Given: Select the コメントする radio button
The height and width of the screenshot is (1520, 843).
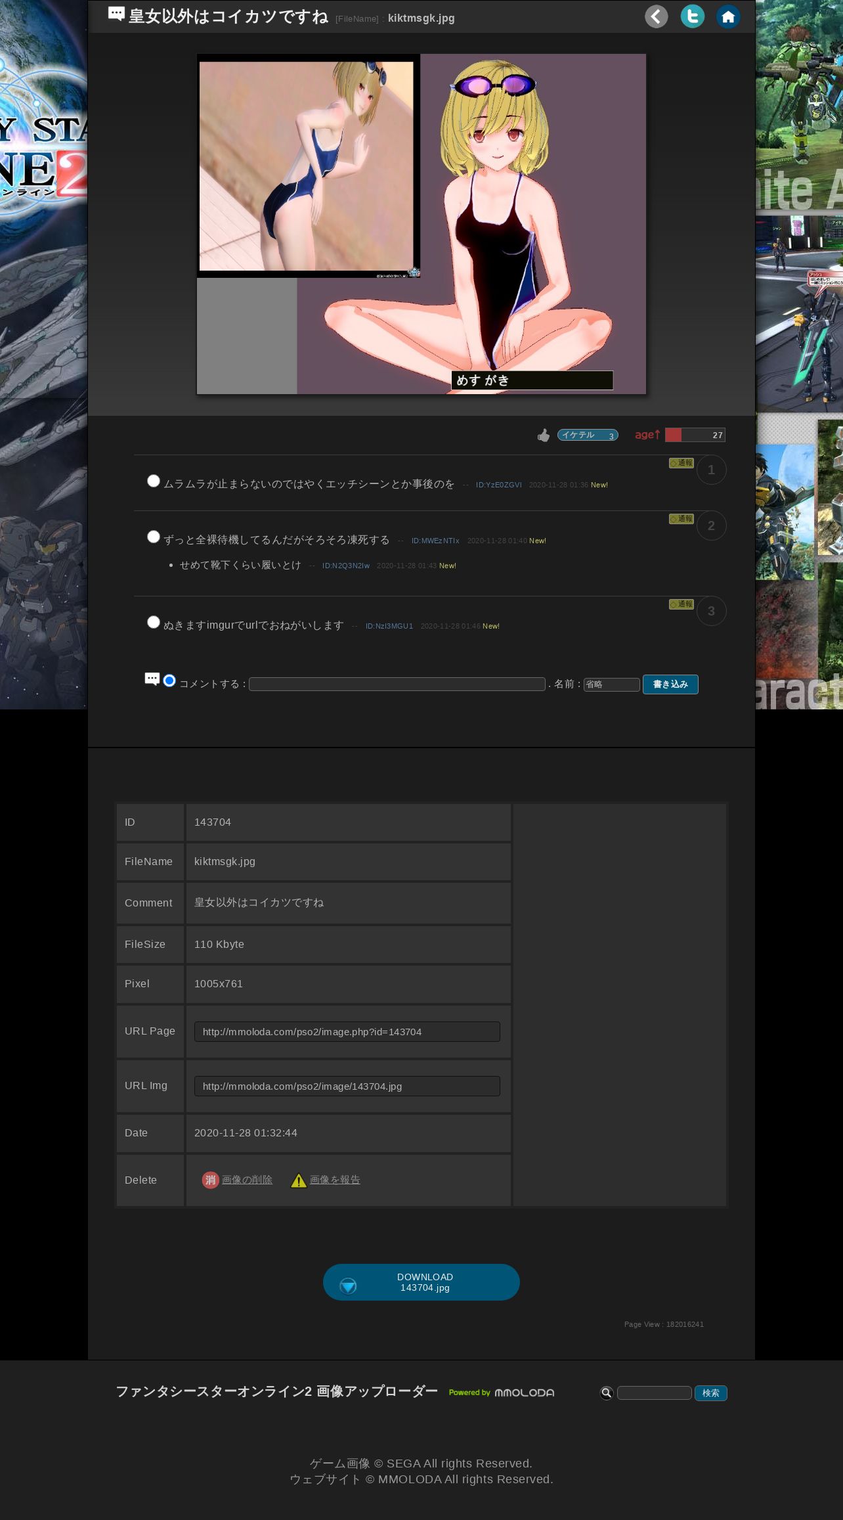Looking at the screenshot, I should tap(169, 681).
